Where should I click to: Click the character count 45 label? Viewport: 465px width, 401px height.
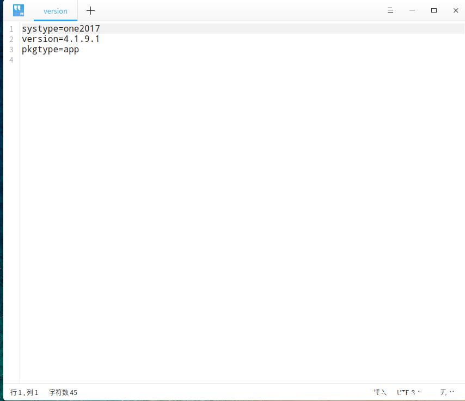pyautogui.click(x=63, y=392)
